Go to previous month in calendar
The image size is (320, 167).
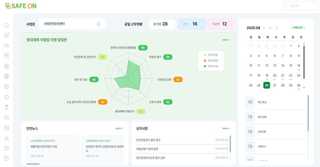click(270, 28)
